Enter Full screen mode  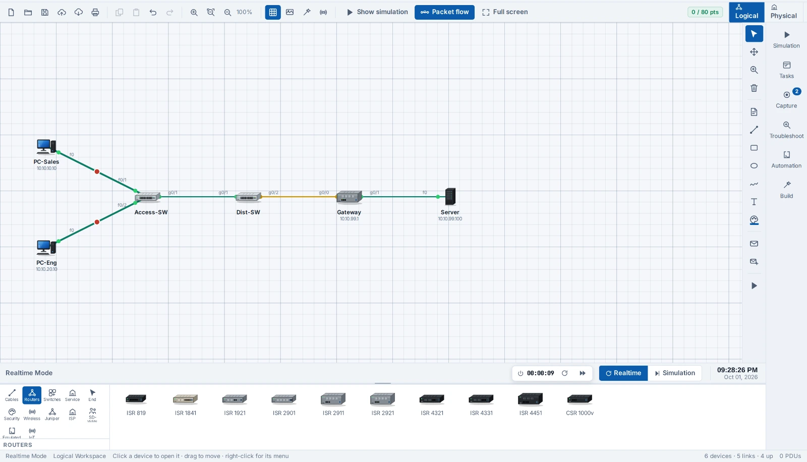505,12
